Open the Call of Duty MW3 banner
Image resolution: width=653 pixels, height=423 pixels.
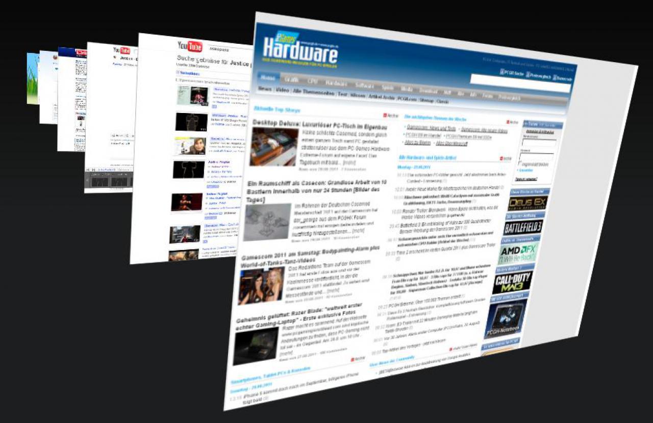coord(512,283)
